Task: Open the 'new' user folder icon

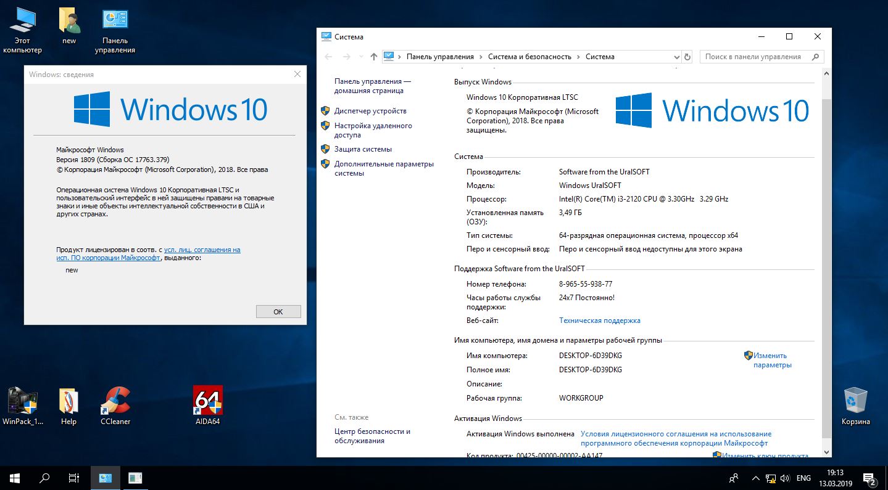Action: point(69,26)
